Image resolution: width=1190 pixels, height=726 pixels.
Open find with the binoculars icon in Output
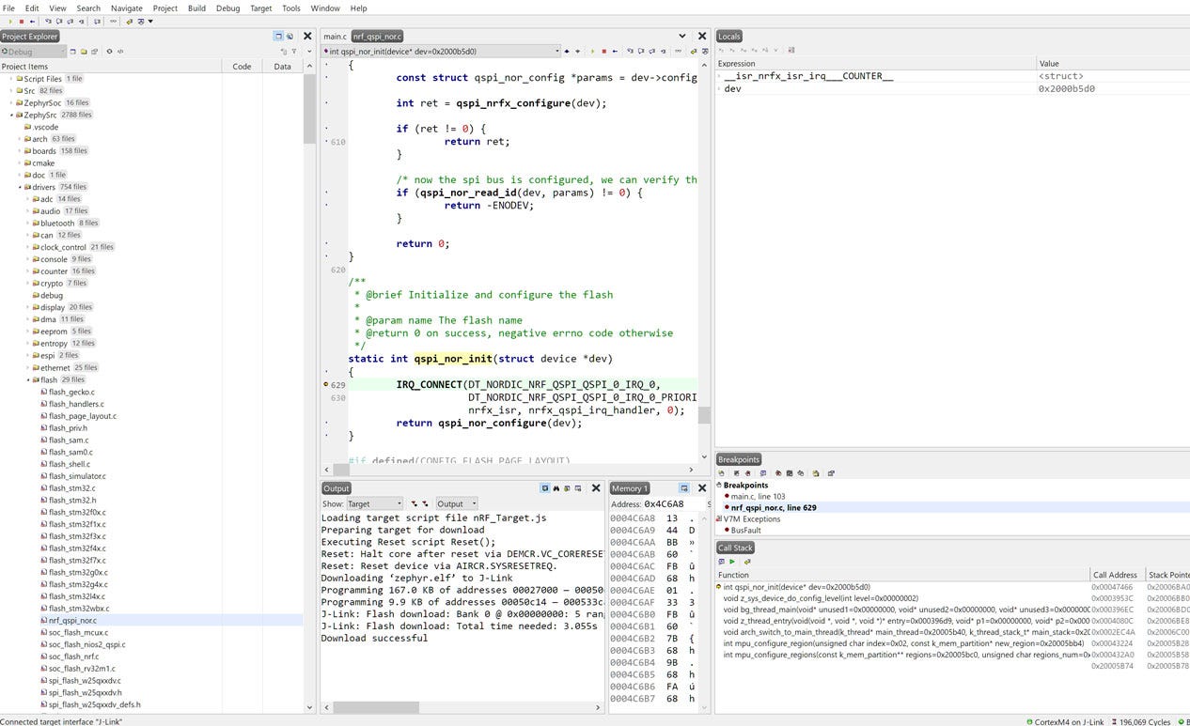(556, 488)
